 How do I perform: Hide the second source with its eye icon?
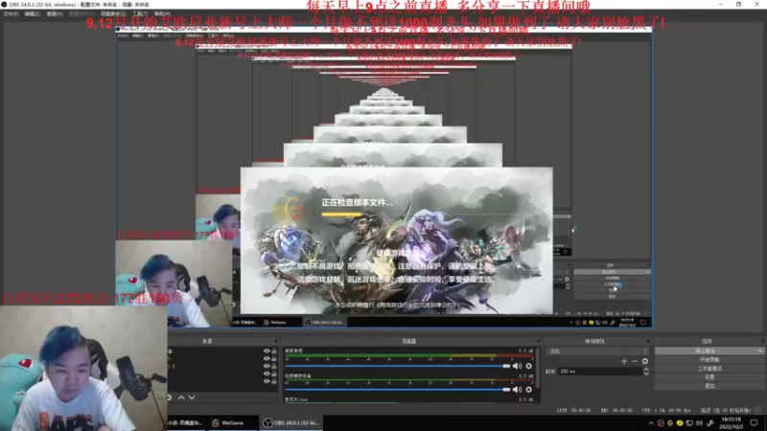[x=267, y=358]
